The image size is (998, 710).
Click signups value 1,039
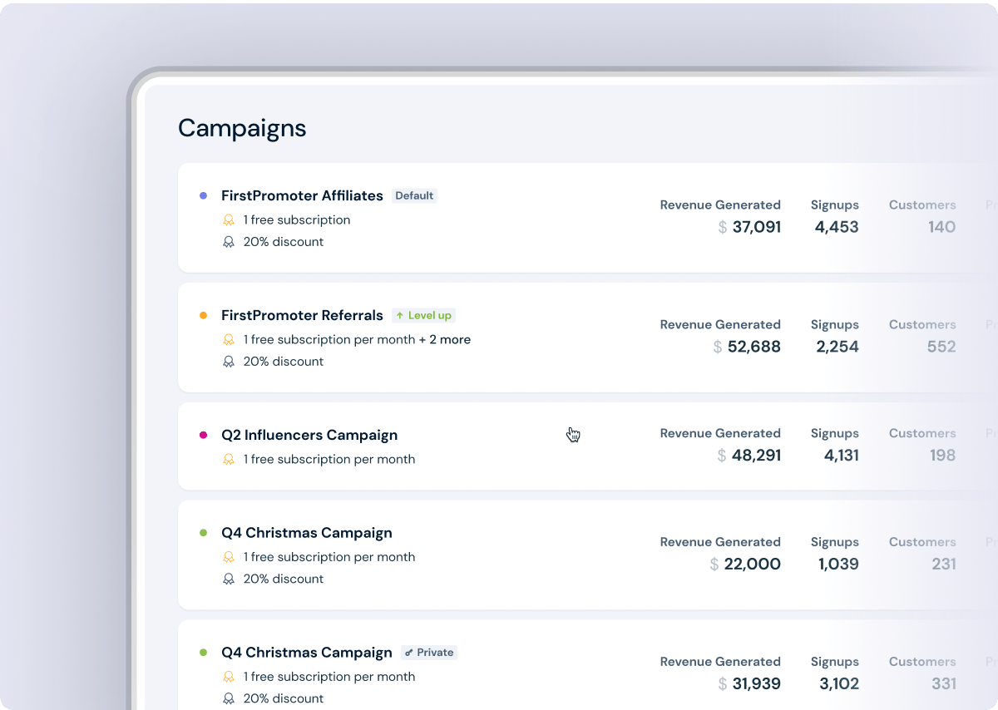point(838,564)
